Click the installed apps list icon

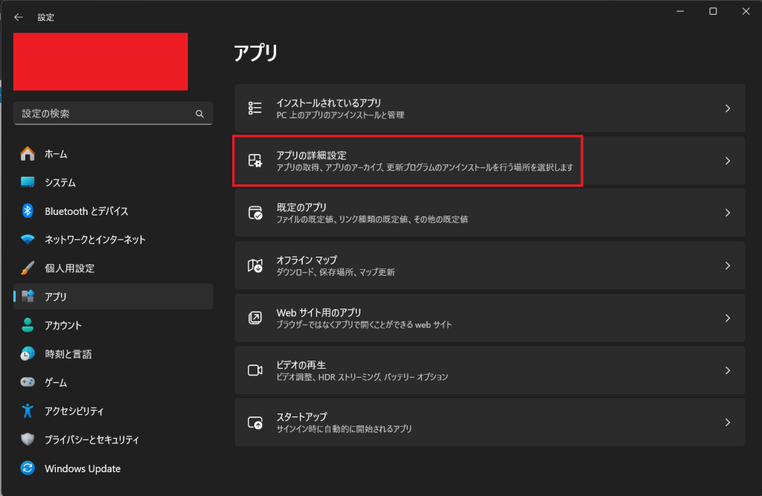[254, 108]
